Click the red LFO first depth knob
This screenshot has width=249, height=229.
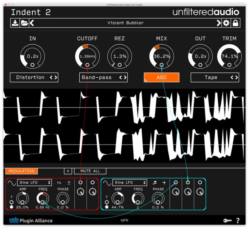coord(80,192)
